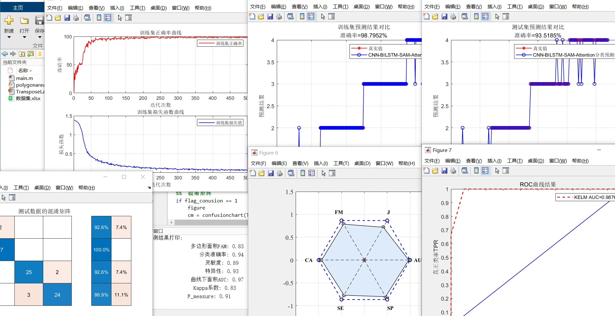Image resolution: width=615 pixels, height=316 pixels.
Task: Expand dropdown arrow under 新建 button
Action: click(x=9, y=37)
